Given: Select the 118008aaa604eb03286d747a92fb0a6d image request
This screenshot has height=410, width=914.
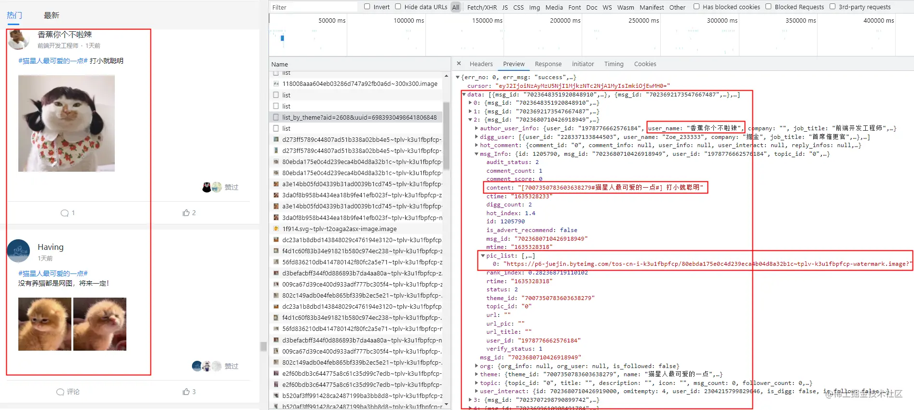Looking at the screenshot, I should click(356, 84).
